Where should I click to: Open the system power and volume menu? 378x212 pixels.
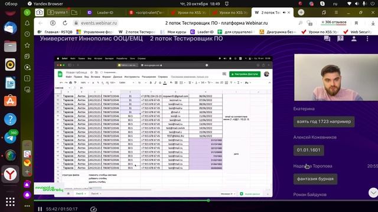tap(361, 4)
